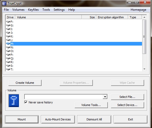
Task: Click the Select File... button
Action: click(x=127, y=97)
